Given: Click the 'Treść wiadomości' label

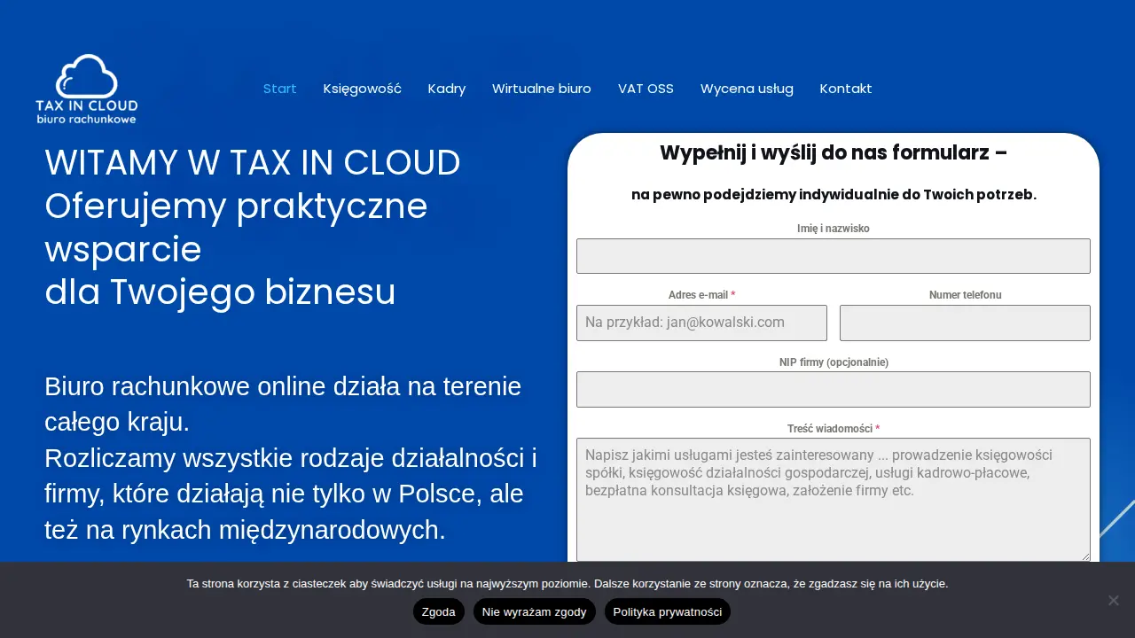Looking at the screenshot, I should (834, 429).
